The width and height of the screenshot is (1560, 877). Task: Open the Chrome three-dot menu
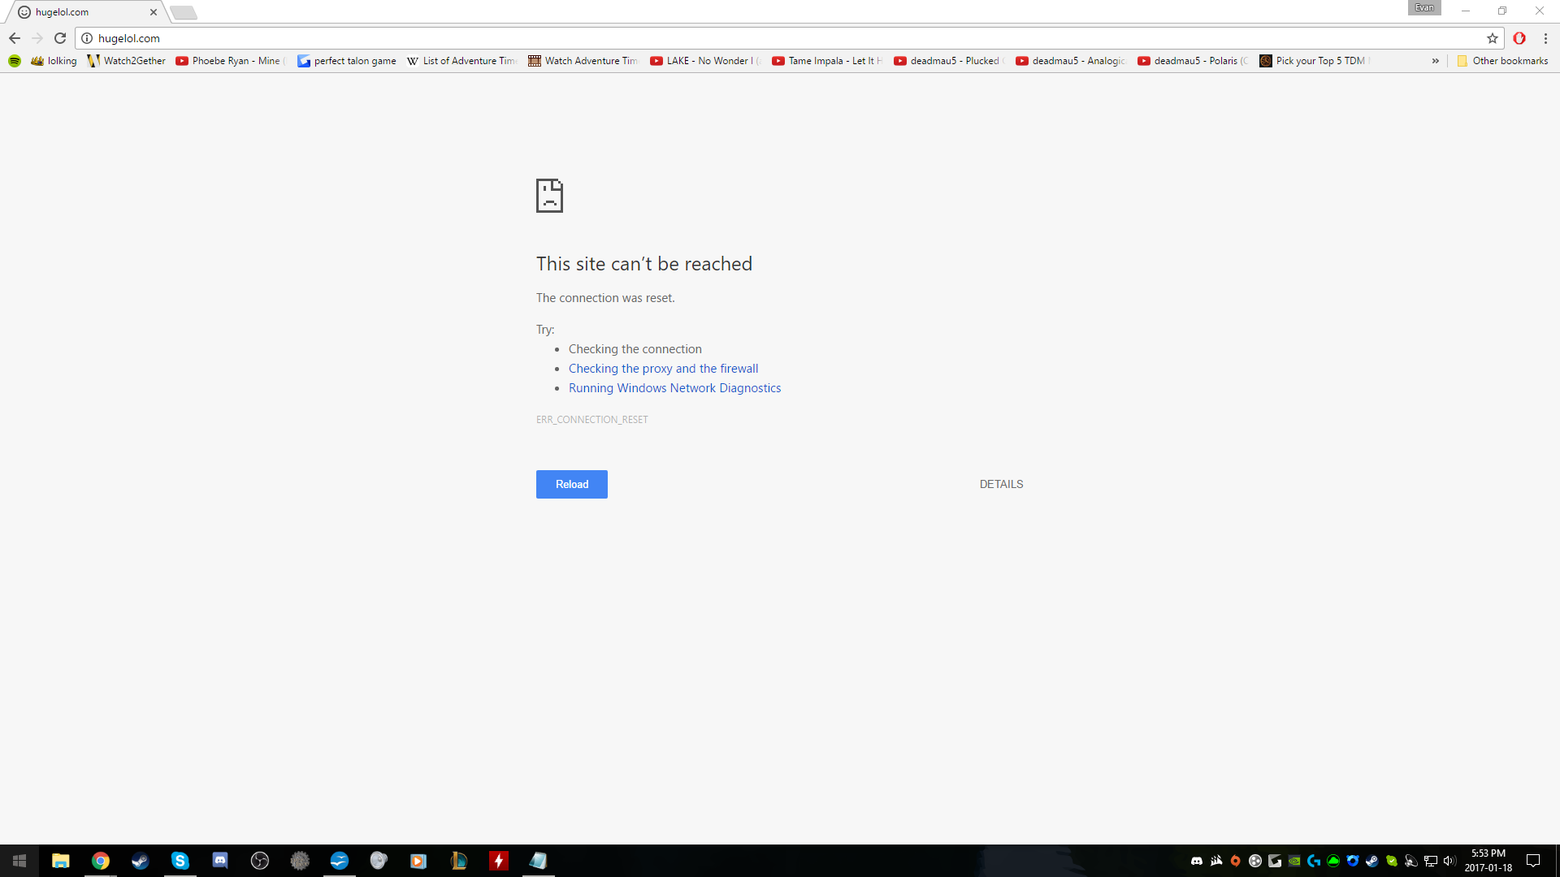click(x=1545, y=38)
